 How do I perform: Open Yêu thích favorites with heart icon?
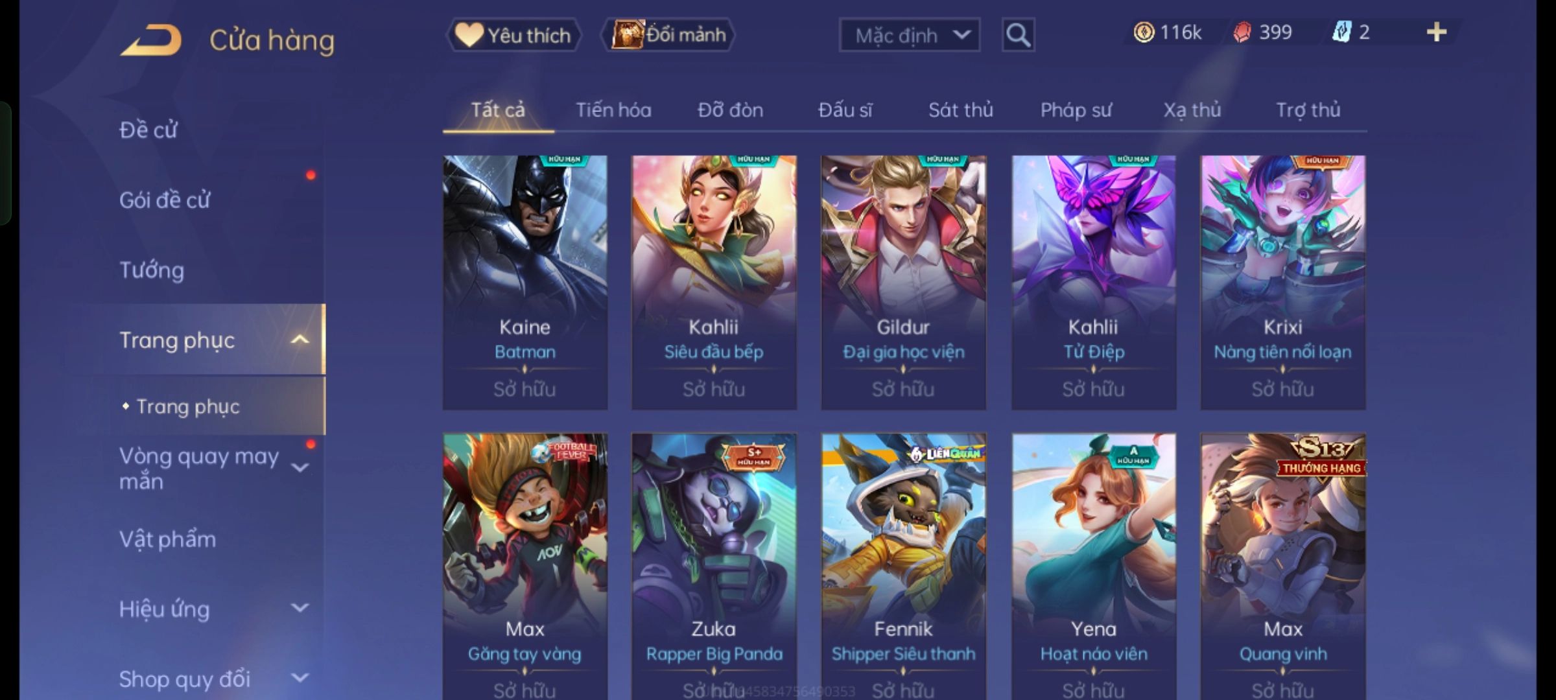tap(513, 35)
